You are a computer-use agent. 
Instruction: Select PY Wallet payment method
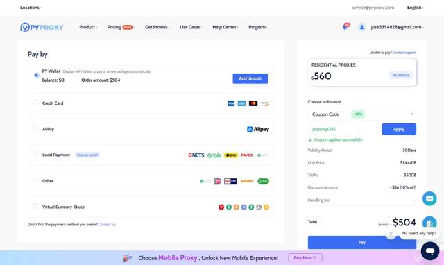(x=36, y=76)
